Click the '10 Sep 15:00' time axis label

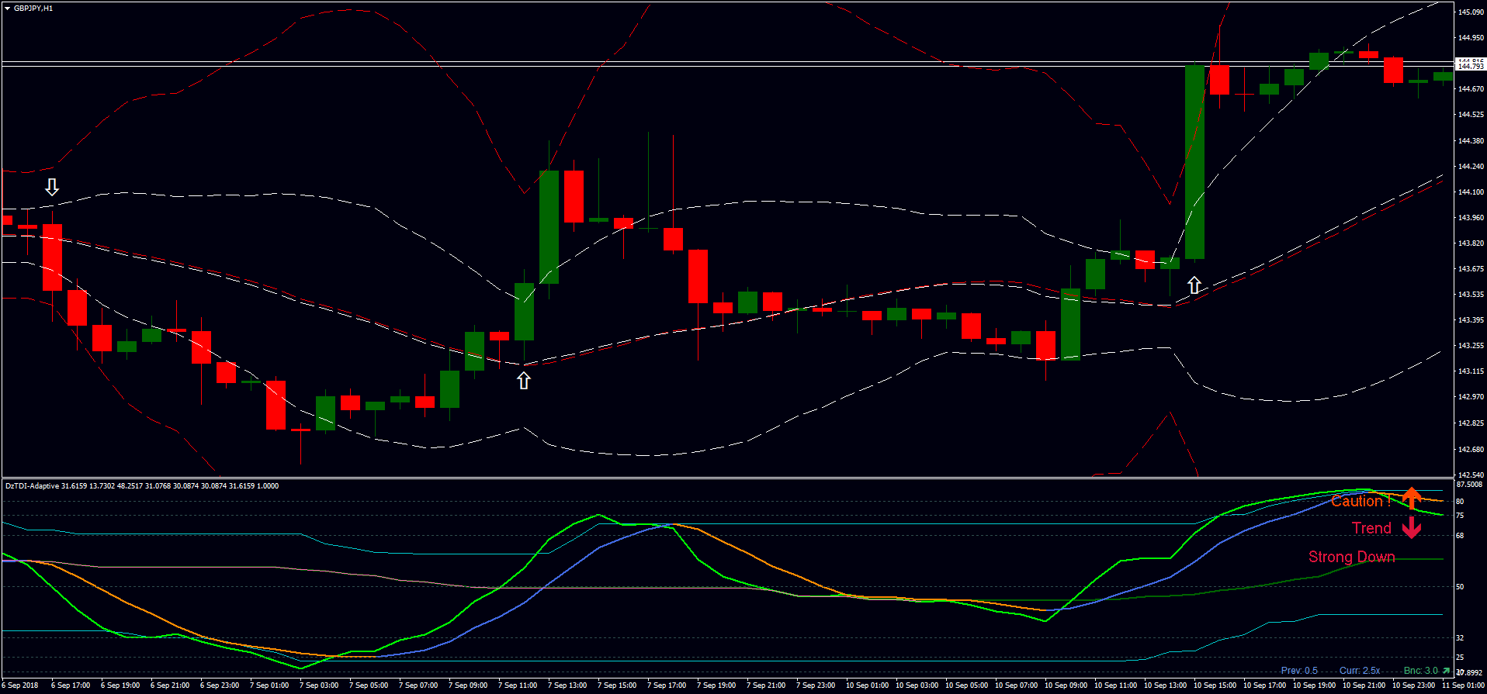(x=1215, y=685)
